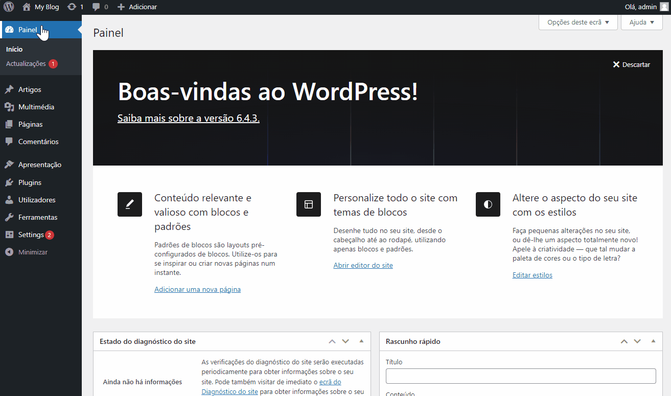
Task: Click the Settings sliders icon
Action: click(9, 235)
